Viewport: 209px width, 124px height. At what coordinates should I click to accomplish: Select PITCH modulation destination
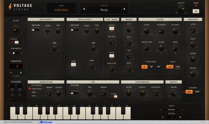(x=32, y=96)
